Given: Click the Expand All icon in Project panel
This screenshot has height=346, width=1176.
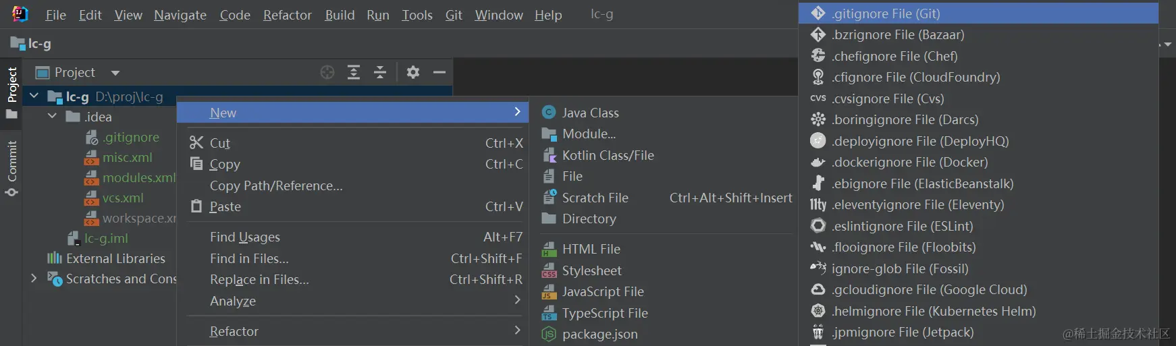Looking at the screenshot, I should point(354,72).
